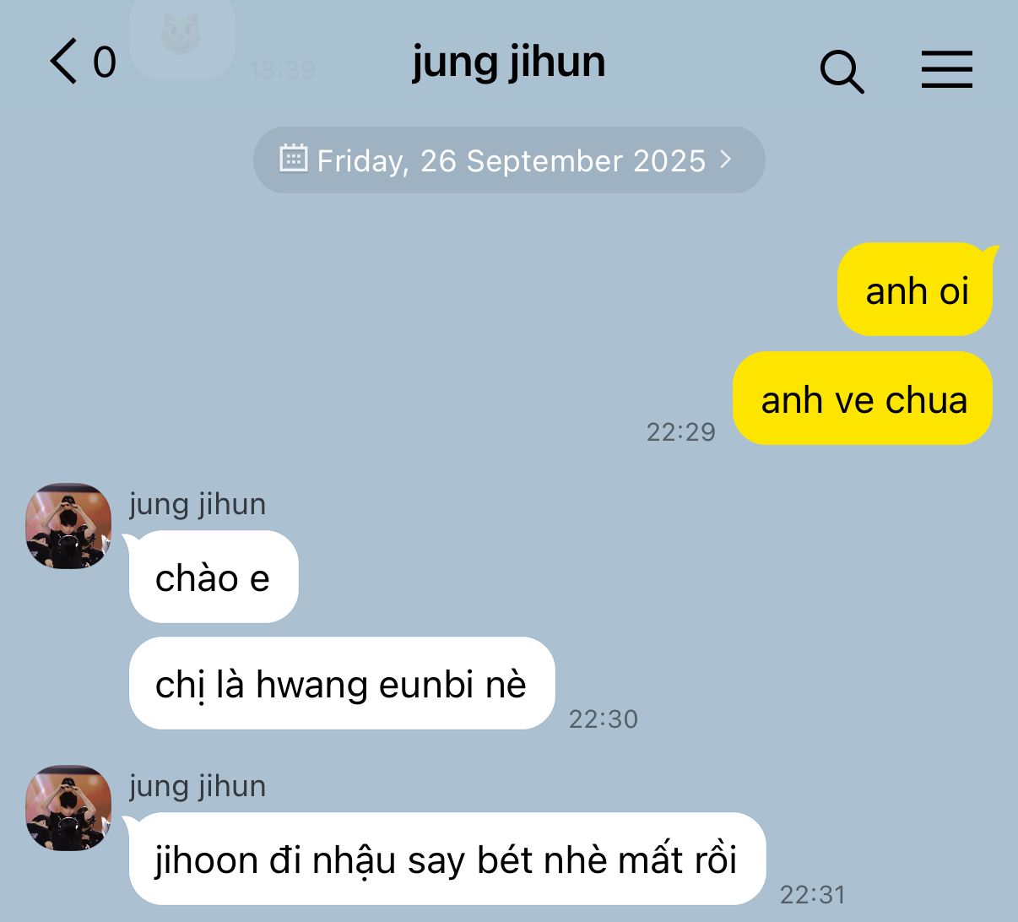Tap sender name above 'chào e'
The width and height of the screenshot is (1018, 922).
point(198,504)
